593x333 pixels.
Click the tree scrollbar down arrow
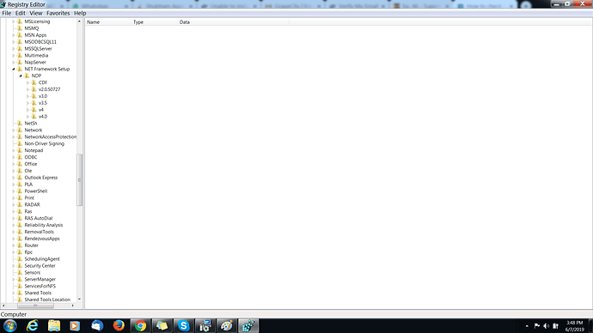[79, 300]
